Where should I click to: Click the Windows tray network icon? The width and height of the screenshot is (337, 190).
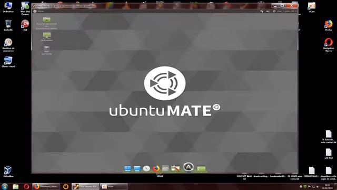pyautogui.click(x=314, y=186)
